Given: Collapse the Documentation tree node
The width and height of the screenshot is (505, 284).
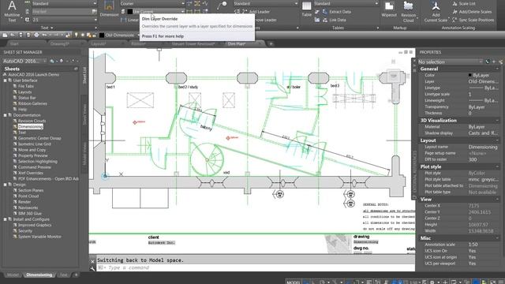Looking at the screenshot, I should tap(6, 115).
